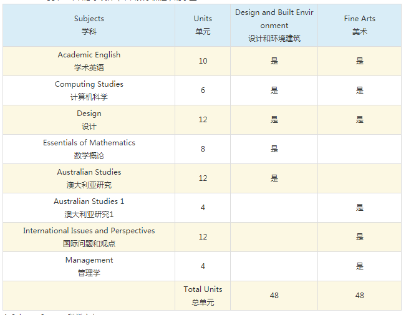Select the 'Design and Built Environment' header
Image resolution: width=406 pixels, height=315 pixels.
click(x=274, y=25)
